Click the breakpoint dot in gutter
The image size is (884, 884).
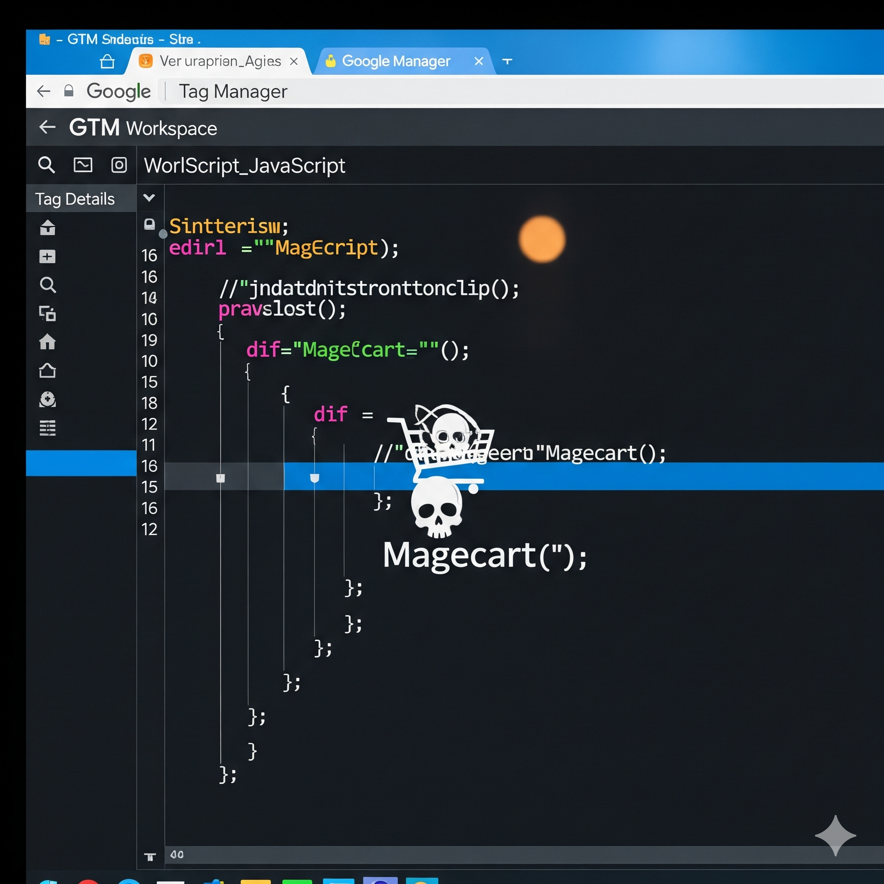[163, 234]
